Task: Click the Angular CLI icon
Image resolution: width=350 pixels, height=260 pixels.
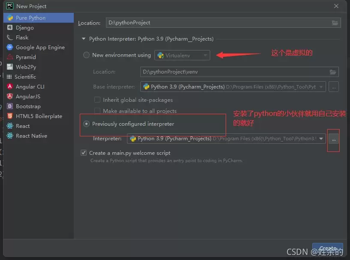Action: [10, 86]
